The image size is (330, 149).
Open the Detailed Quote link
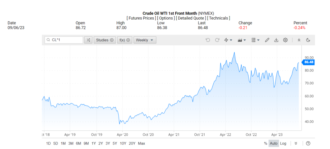click(x=191, y=18)
